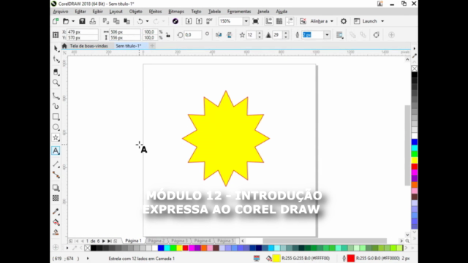Open the Objeto menu

point(135,12)
